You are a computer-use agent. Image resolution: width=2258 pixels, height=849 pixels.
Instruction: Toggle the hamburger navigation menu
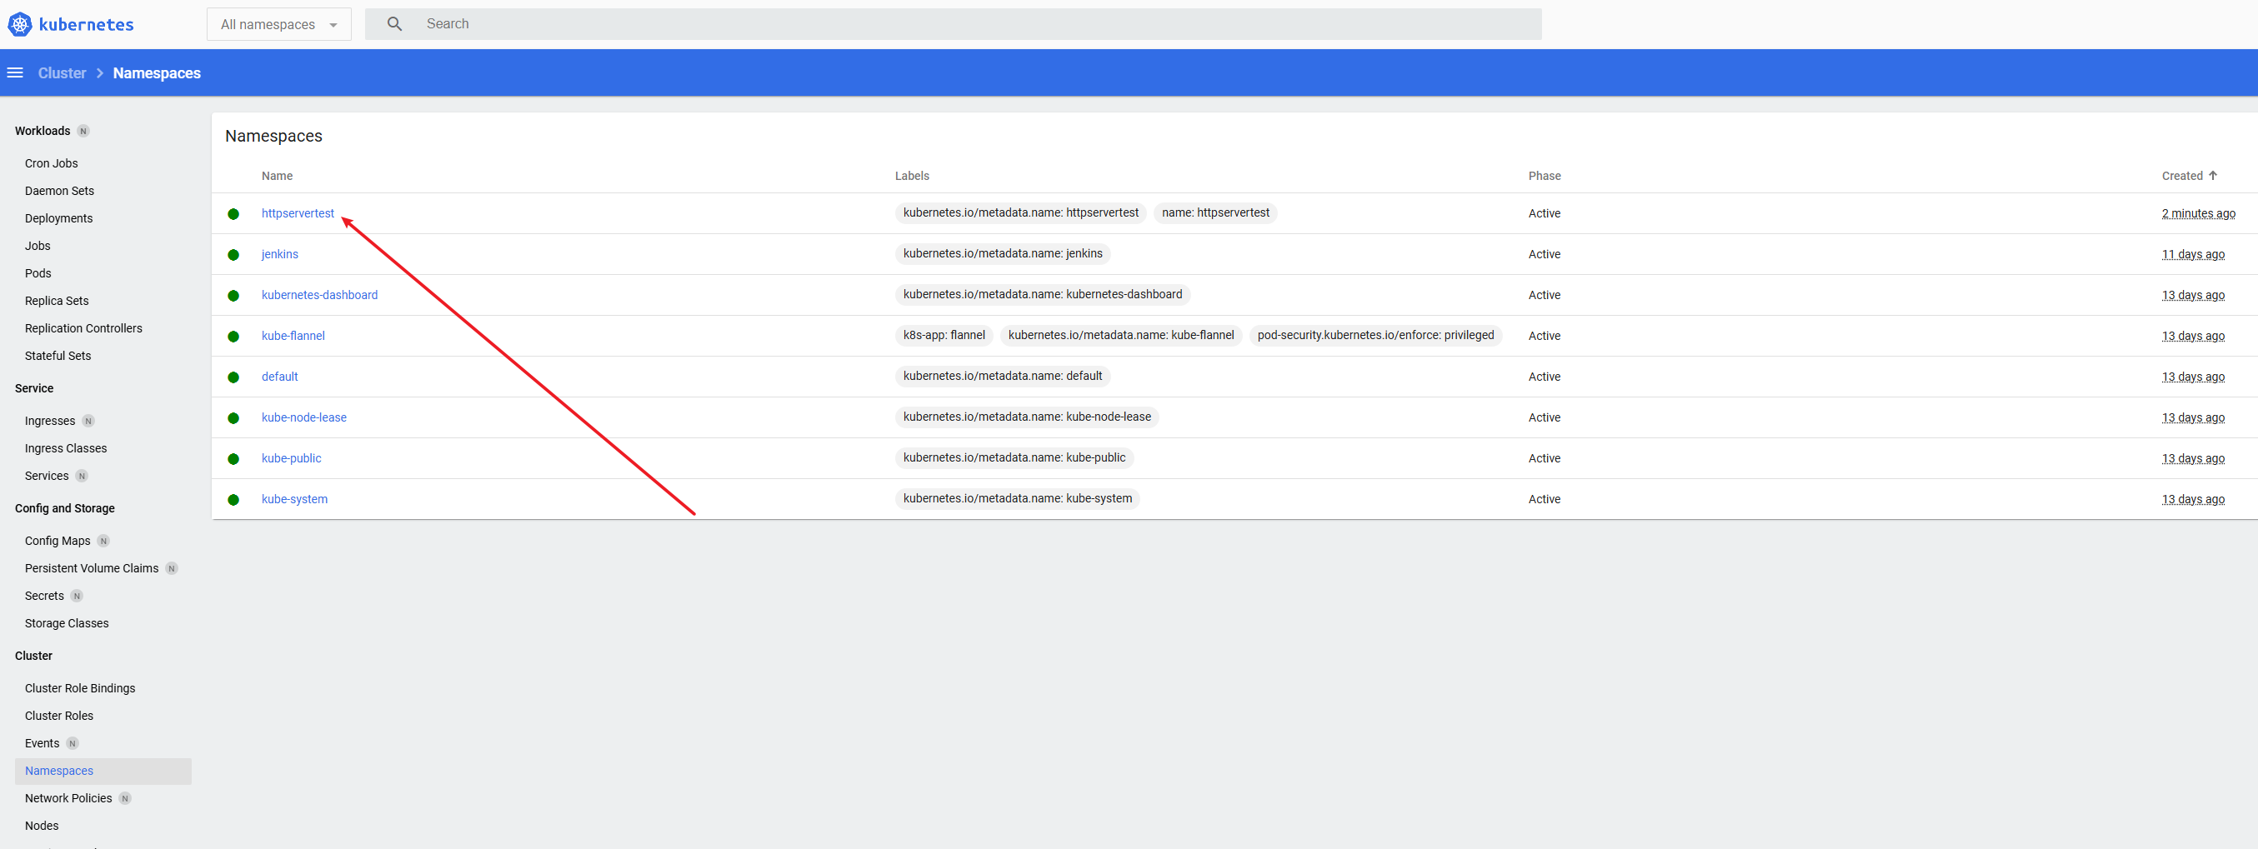[x=15, y=72]
